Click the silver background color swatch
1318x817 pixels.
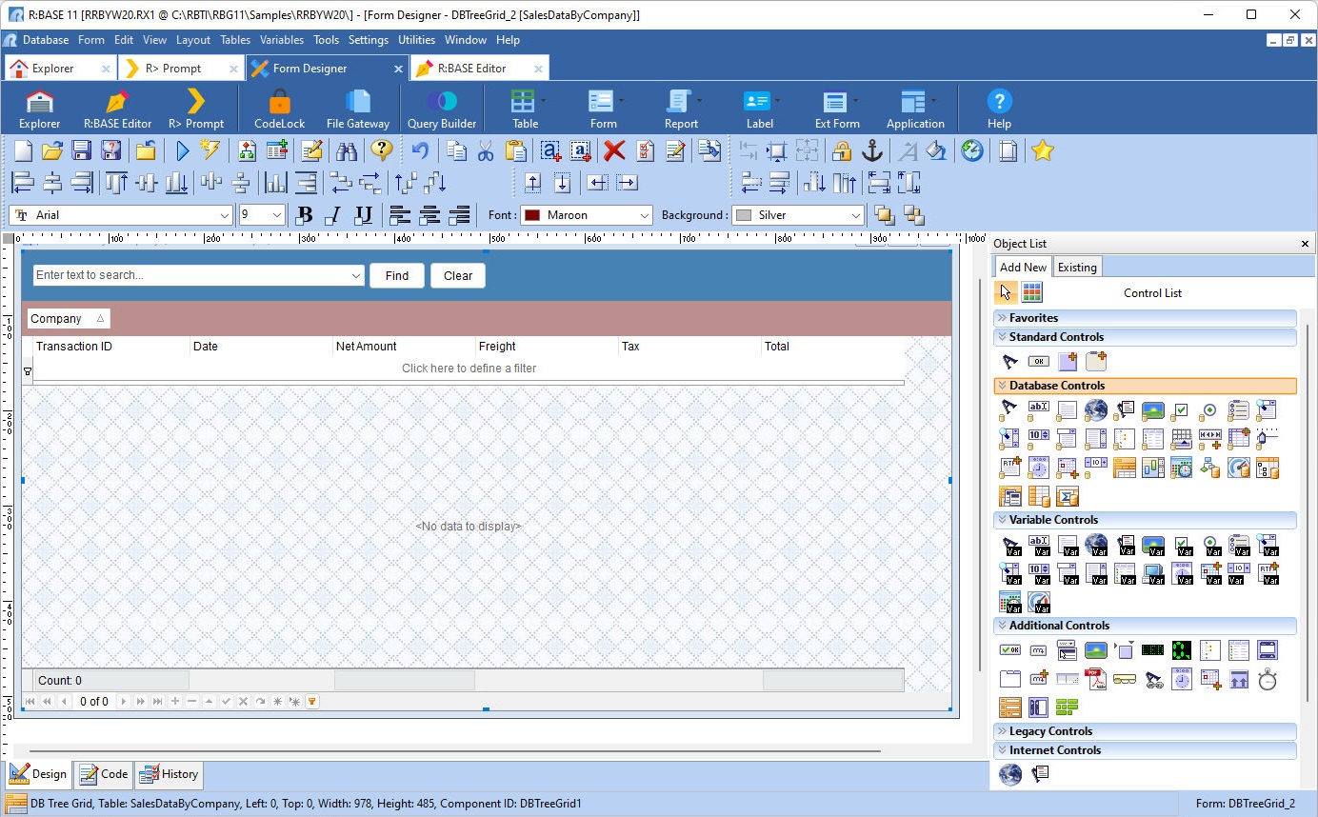pos(743,215)
